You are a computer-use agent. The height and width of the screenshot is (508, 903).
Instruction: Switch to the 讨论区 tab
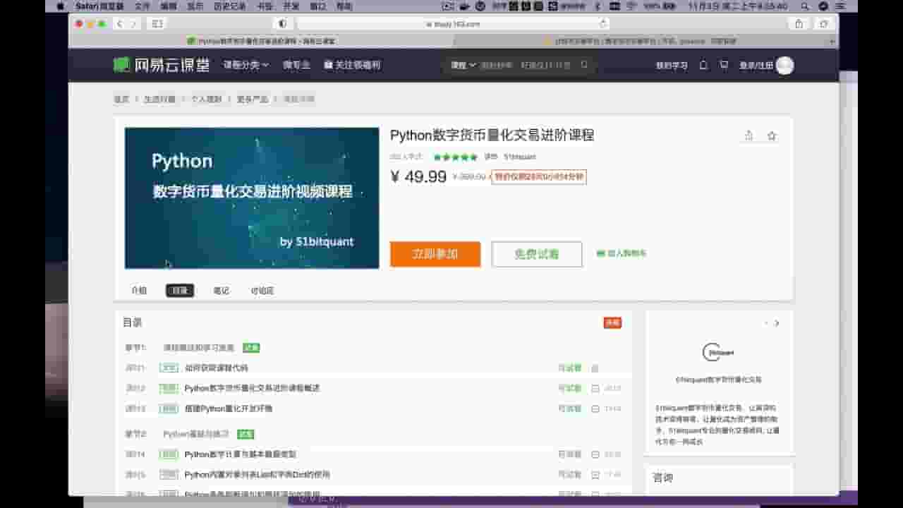coord(262,291)
